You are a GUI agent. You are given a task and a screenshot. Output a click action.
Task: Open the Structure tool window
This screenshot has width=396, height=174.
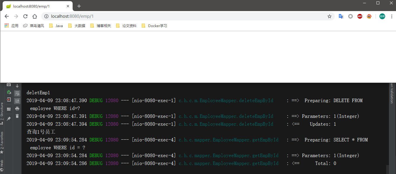click(2, 113)
